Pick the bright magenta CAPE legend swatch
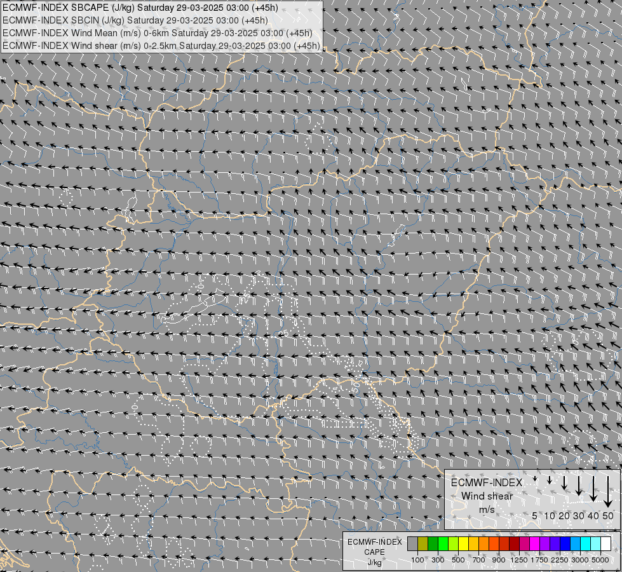Viewport: 622px width, 572px height. (x=535, y=544)
